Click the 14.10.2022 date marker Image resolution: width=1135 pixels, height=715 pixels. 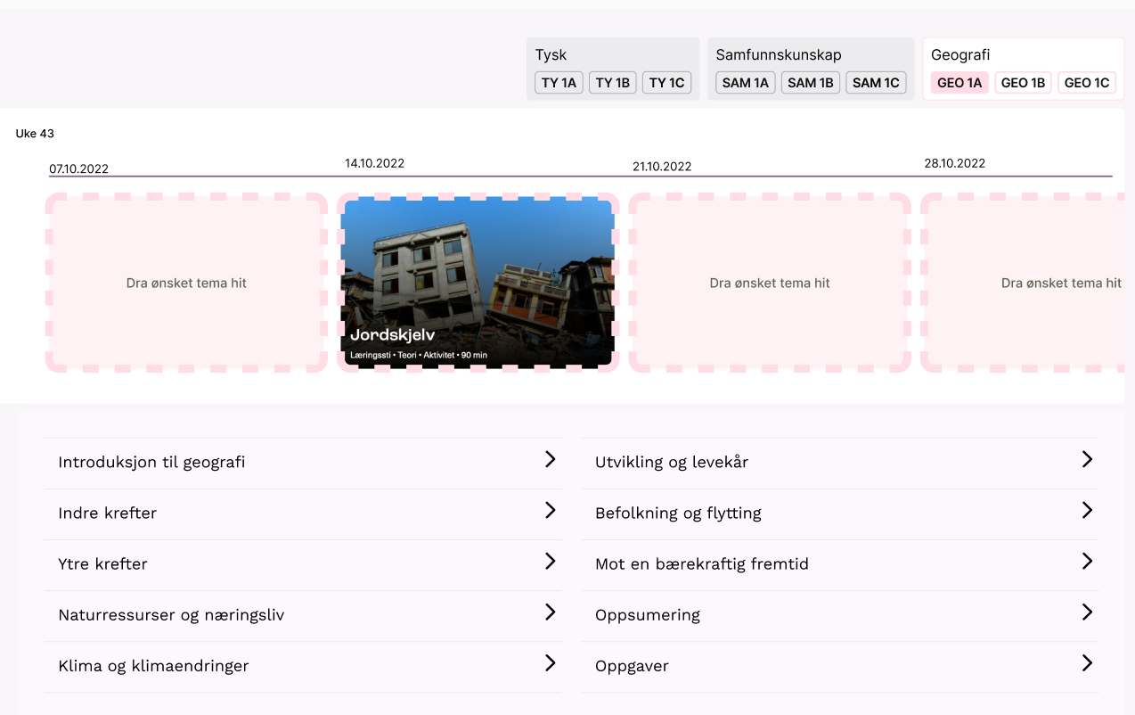coord(375,163)
